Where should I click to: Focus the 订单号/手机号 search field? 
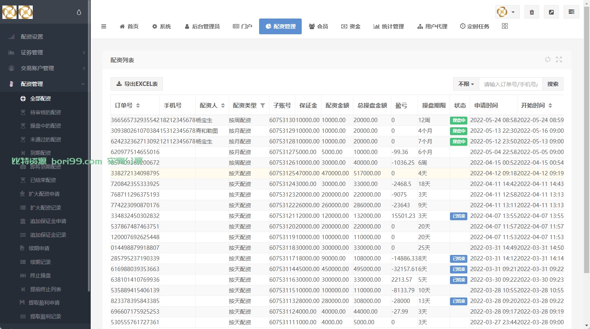pyautogui.click(x=511, y=84)
